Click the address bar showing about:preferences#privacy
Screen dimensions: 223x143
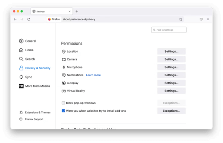pos(115,19)
